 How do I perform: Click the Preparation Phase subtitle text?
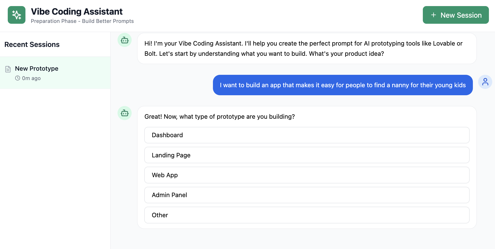(x=82, y=21)
